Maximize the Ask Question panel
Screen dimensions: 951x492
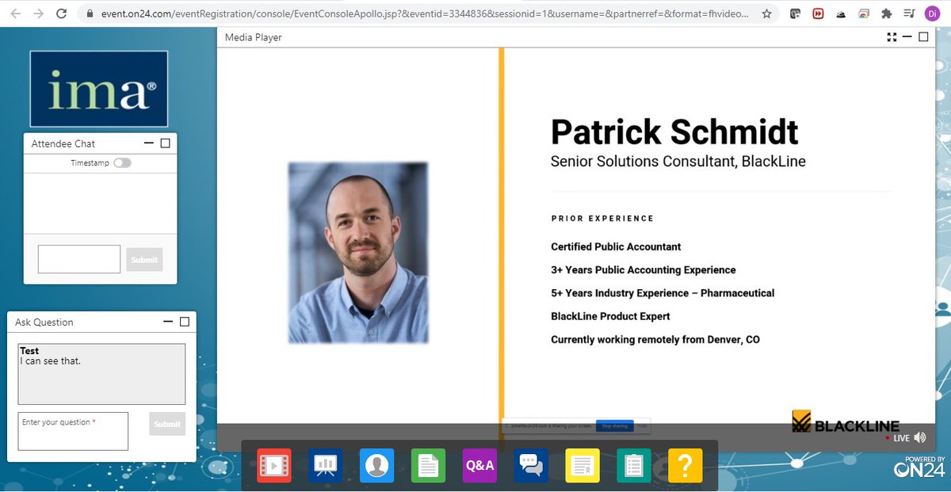point(185,322)
